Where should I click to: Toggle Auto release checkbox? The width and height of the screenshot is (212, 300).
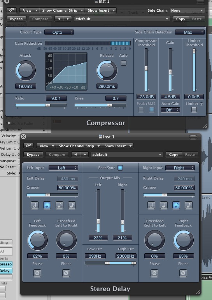coord(124,63)
